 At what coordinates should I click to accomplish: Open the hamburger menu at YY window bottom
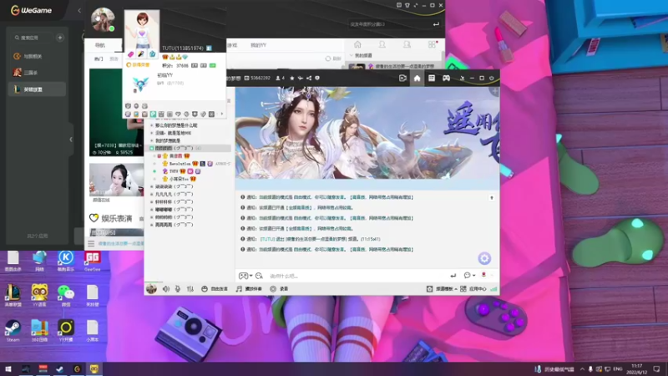[91, 243]
